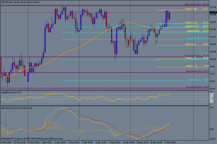
Task: Click the 7 Apr 04:00 time label
Action: [x=87, y=142]
